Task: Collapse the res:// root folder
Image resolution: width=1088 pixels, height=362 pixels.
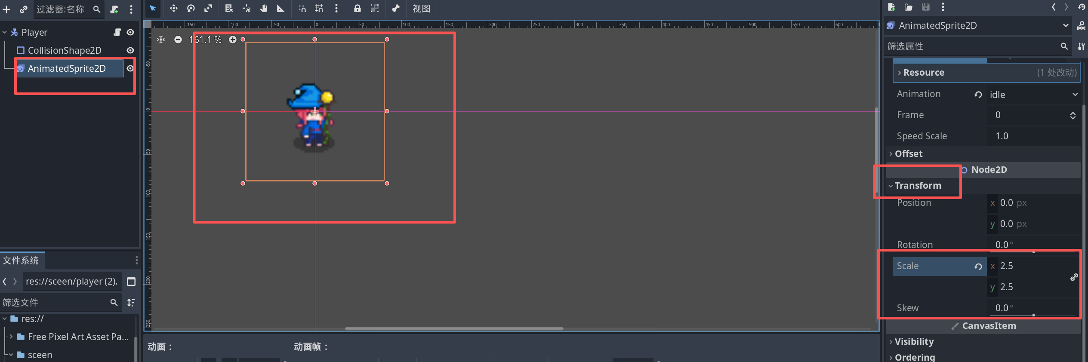Action: click(x=5, y=319)
